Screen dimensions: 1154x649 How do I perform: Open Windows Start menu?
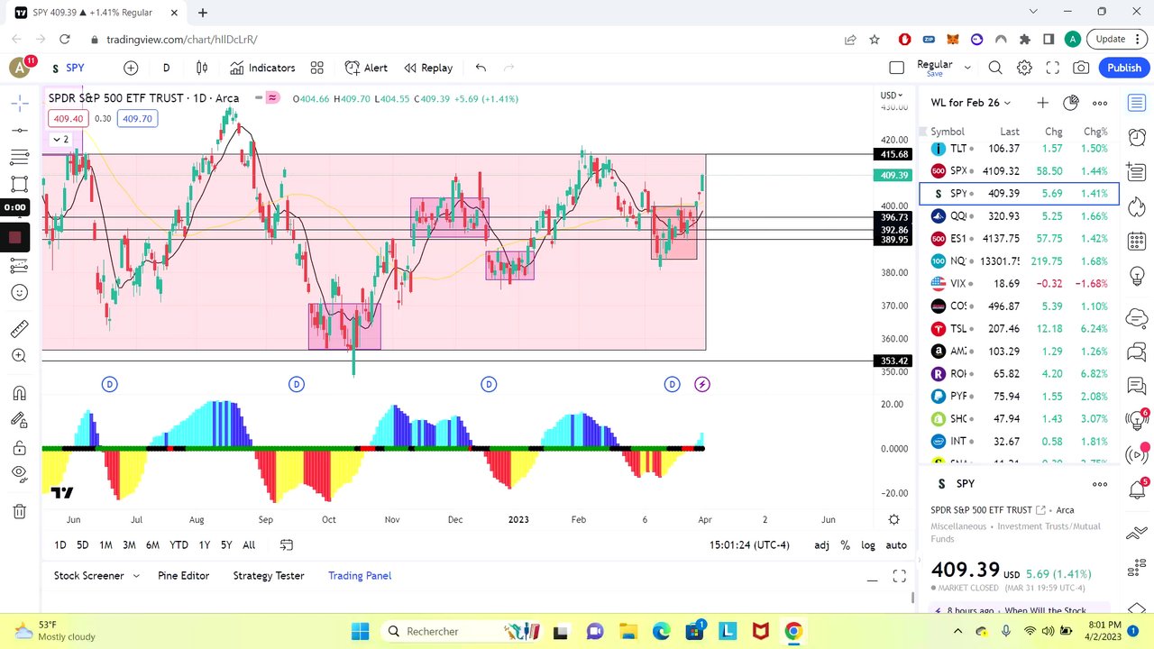point(360,631)
